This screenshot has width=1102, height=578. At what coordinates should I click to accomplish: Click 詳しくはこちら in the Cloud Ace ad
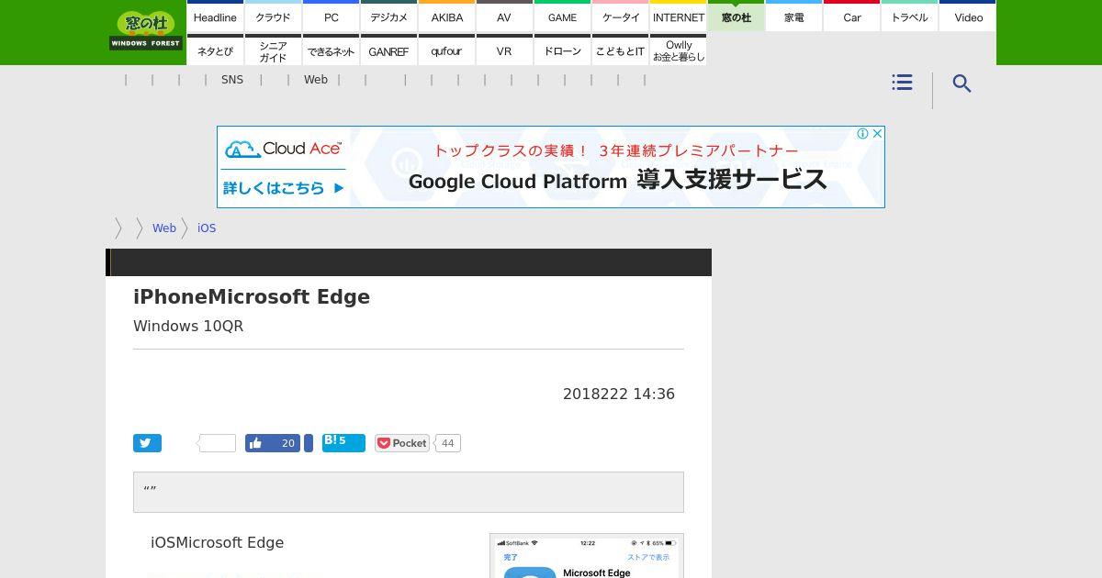tap(284, 188)
